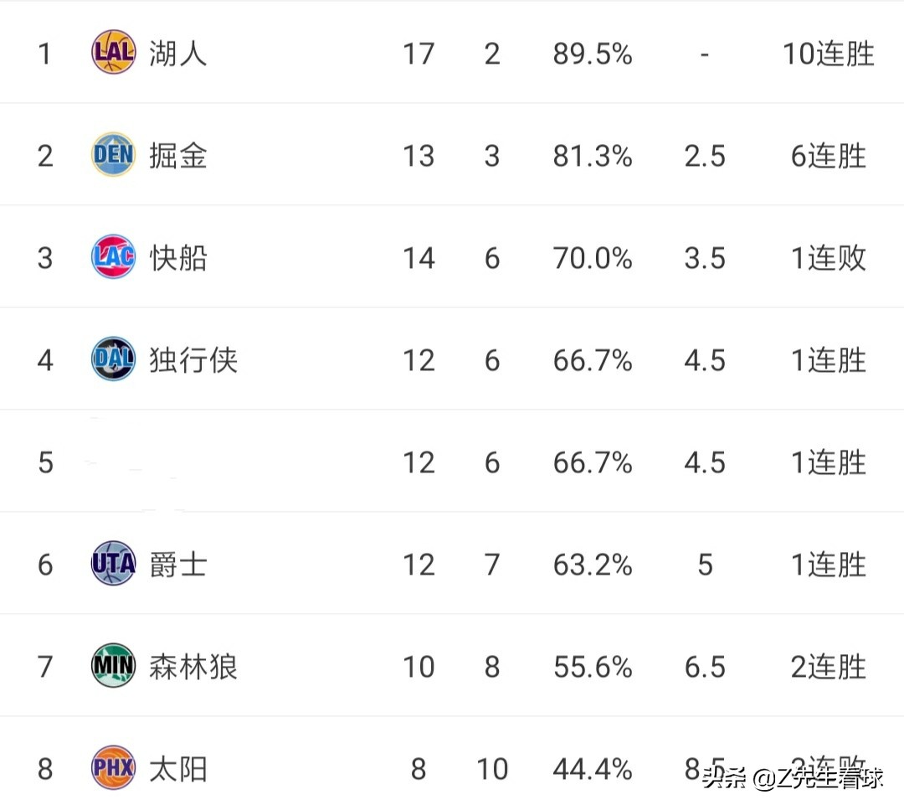The width and height of the screenshot is (904, 810).
Task: Click the Timberwolves MIN team logo
Action: [x=113, y=666]
